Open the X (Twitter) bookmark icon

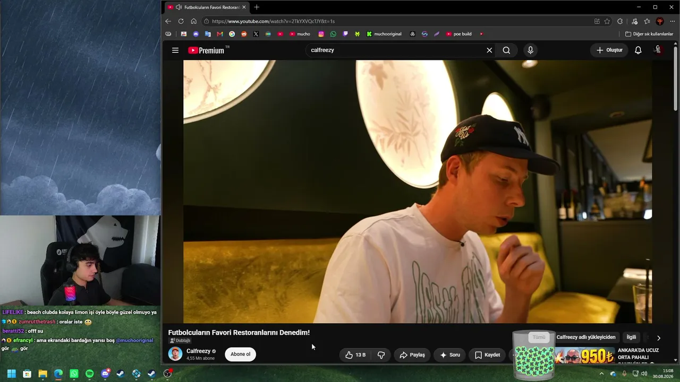(256, 34)
